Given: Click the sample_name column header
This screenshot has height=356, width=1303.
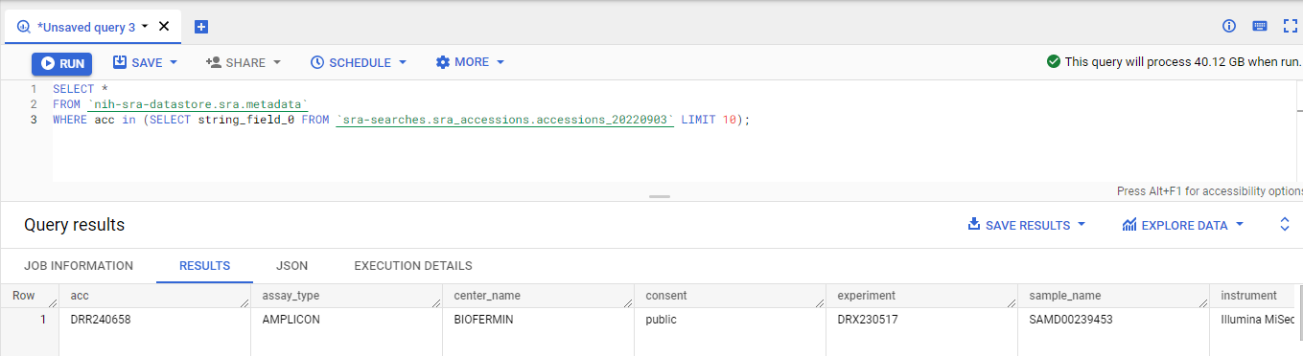Looking at the screenshot, I should pos(1113,296).
